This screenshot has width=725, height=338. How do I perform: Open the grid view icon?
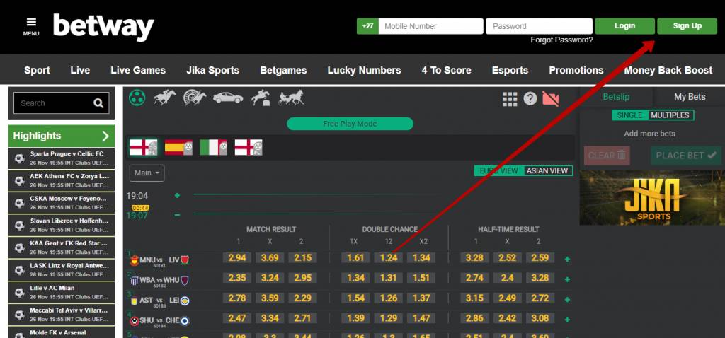pyautogui.click(x=510, y=99)
